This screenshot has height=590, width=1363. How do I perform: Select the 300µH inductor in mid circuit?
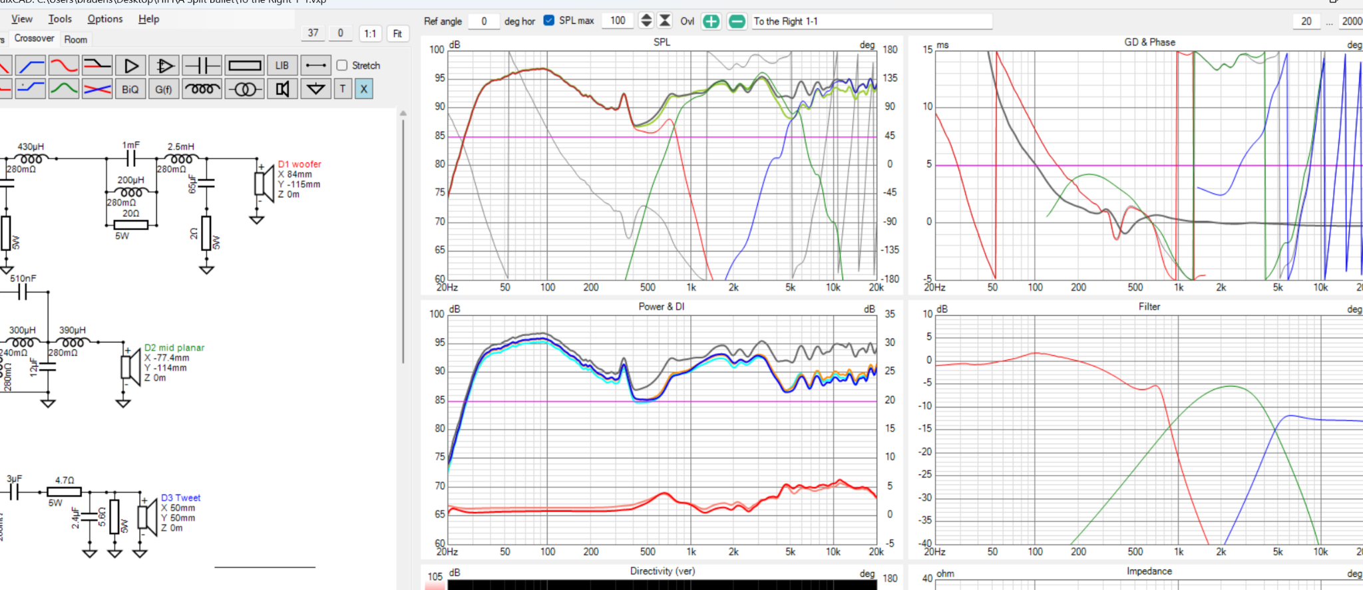click(22, 343)
